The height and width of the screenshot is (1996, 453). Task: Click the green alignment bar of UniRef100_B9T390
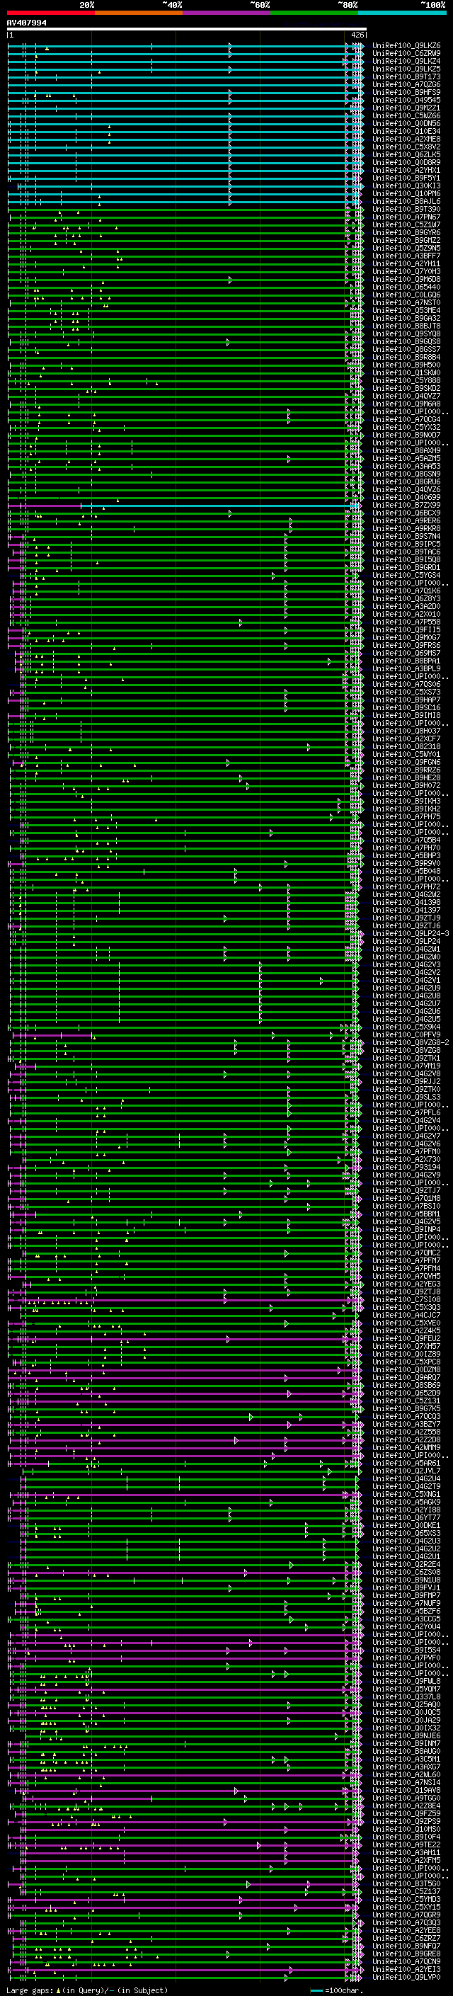(185, 209)
